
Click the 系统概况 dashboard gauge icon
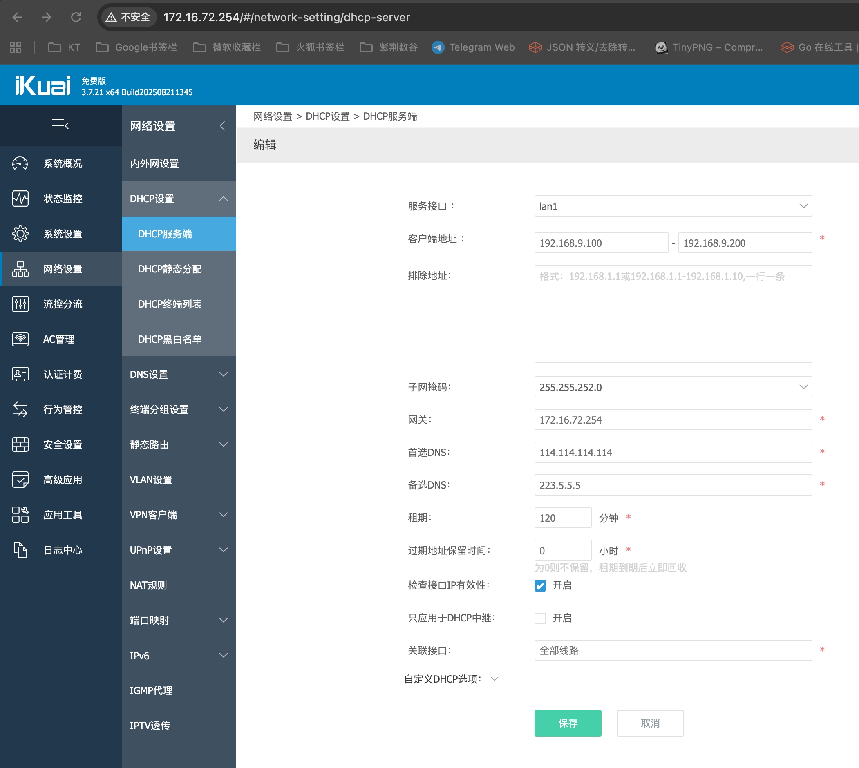pos(20,163)
